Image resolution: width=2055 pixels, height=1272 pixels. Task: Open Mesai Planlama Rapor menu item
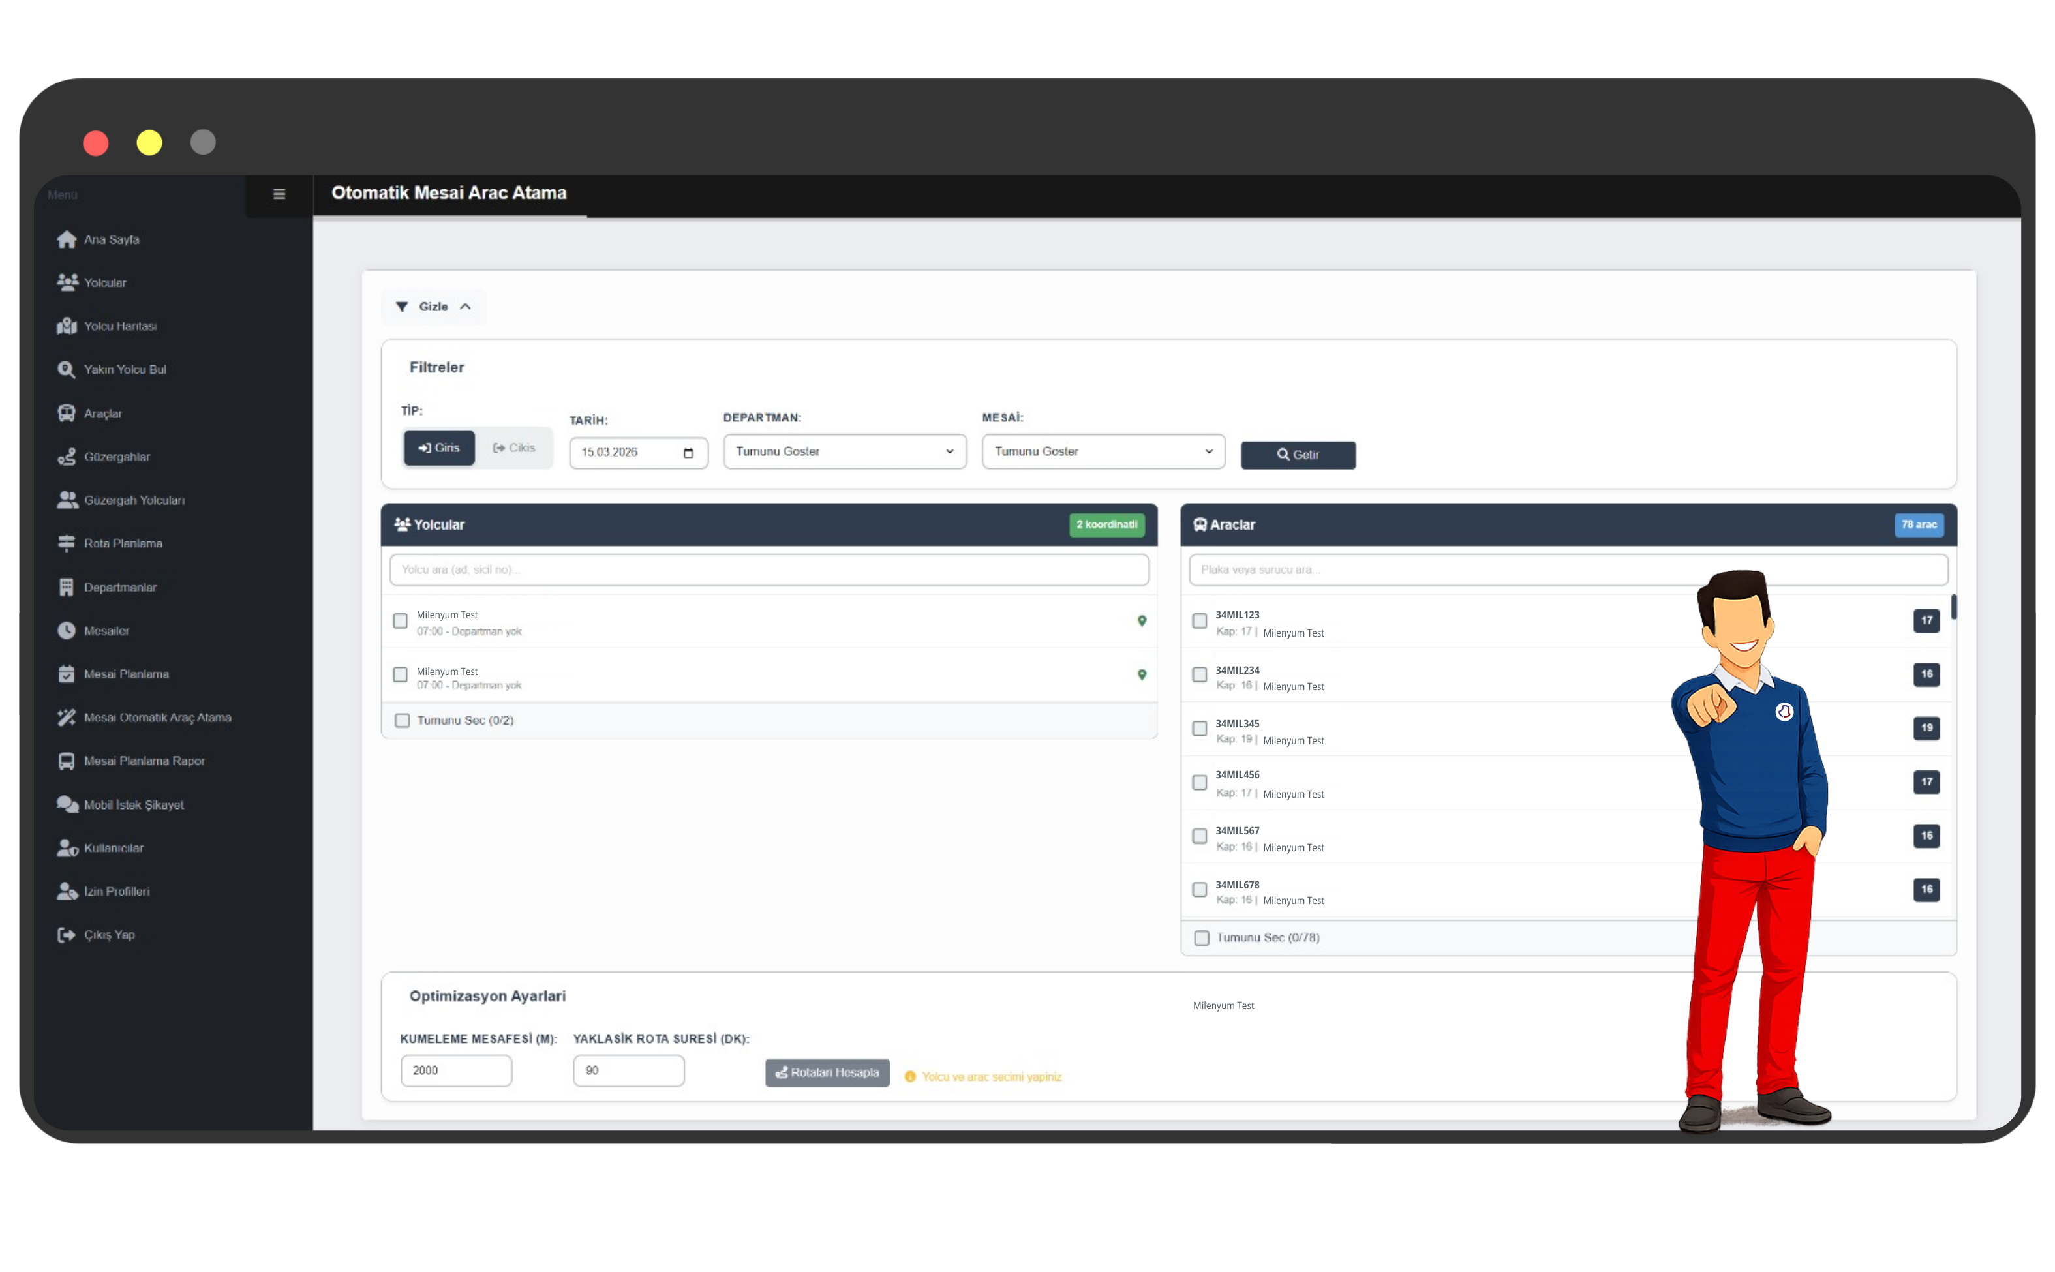tap(144, 761)
